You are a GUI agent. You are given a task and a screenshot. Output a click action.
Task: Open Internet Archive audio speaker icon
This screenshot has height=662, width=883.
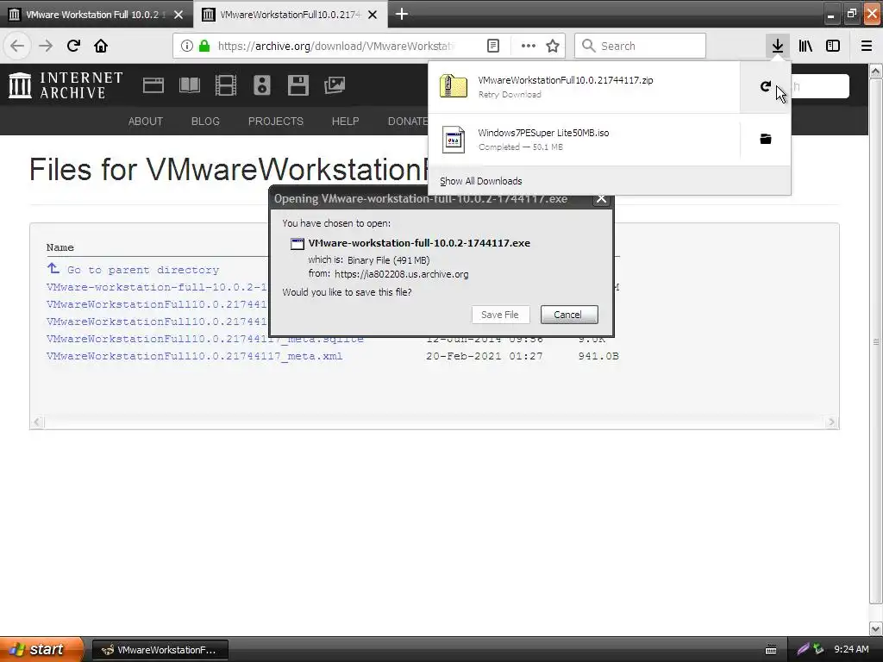tap(262, 85)
